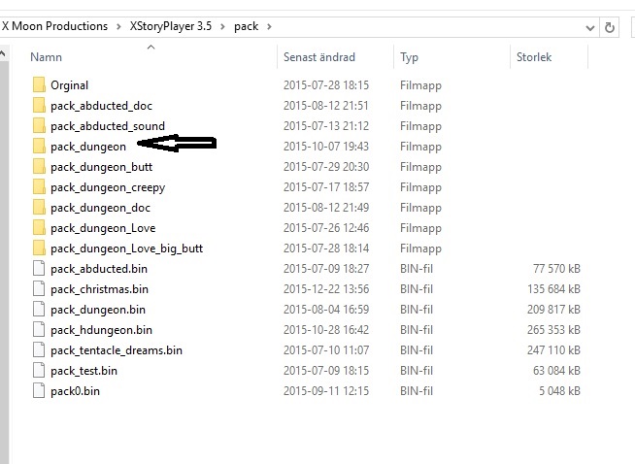Screen dimensions: 635x464
Task: Click the pack_dungeon folder icon
Action: (39, 147)
